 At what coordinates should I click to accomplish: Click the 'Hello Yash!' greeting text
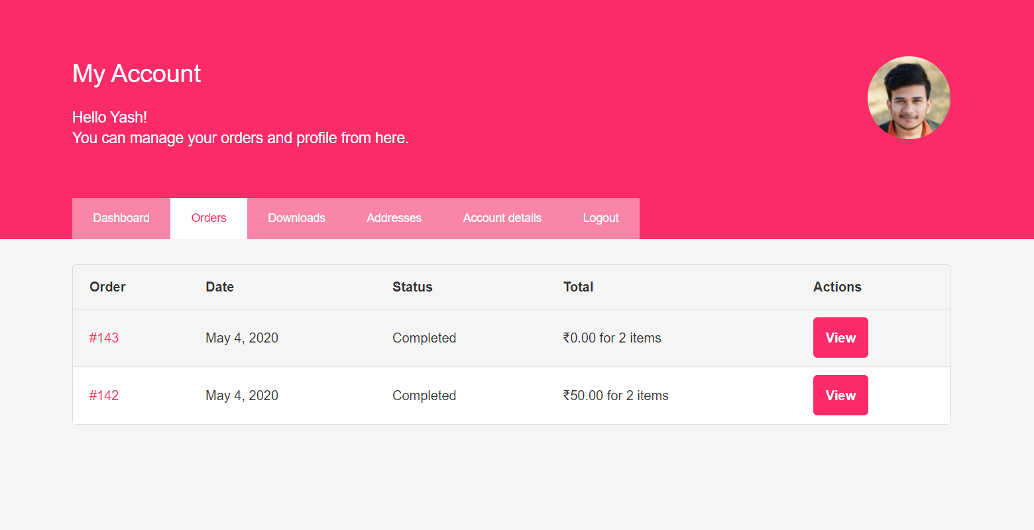pos(109,117)
